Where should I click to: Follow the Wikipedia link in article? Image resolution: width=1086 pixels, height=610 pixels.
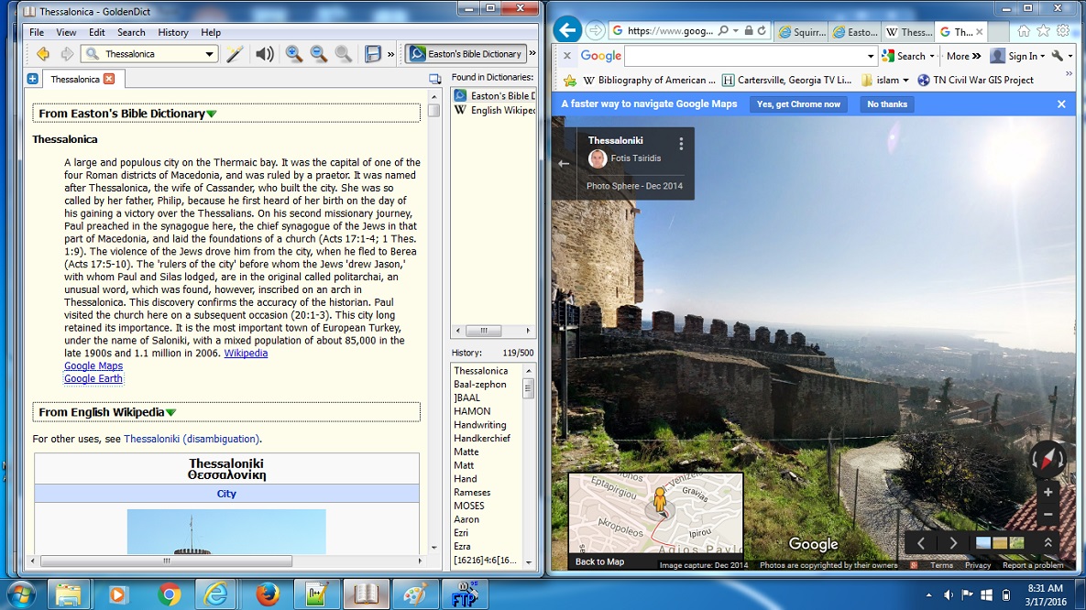[x=246, y=354]
